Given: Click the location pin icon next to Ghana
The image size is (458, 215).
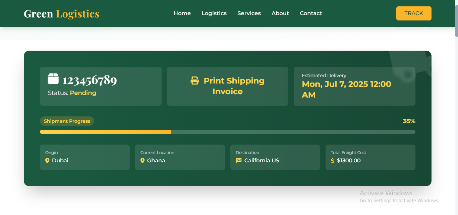Looking at the screenshot, I should 142,161.
